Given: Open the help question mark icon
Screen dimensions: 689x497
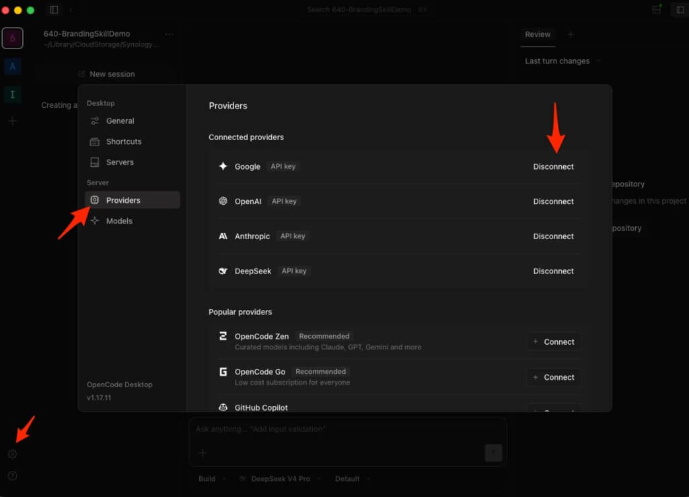Looking at the screenshot, I should [x=12, y=476].
